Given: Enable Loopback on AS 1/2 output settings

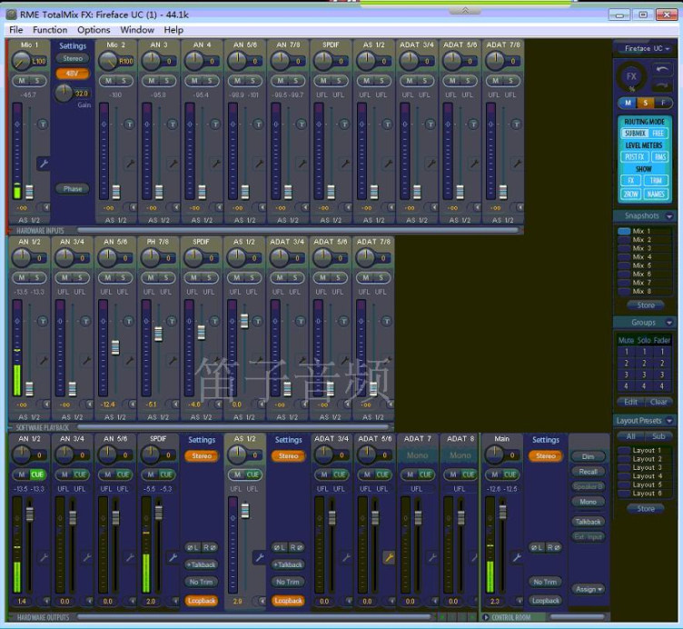Looking at the screenshot, I should click(288, 601).
